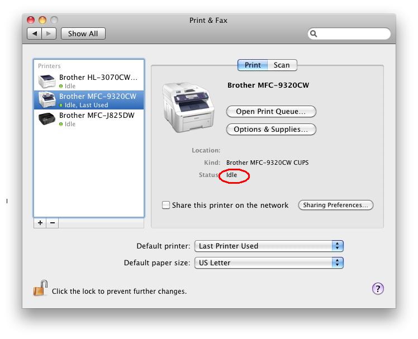Open the Default paper size dropdown

click(269, 262)
